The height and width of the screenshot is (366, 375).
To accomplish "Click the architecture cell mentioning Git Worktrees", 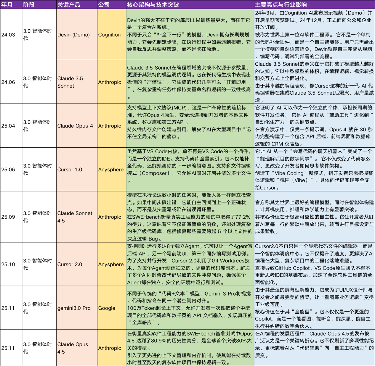I will (190, 264).
